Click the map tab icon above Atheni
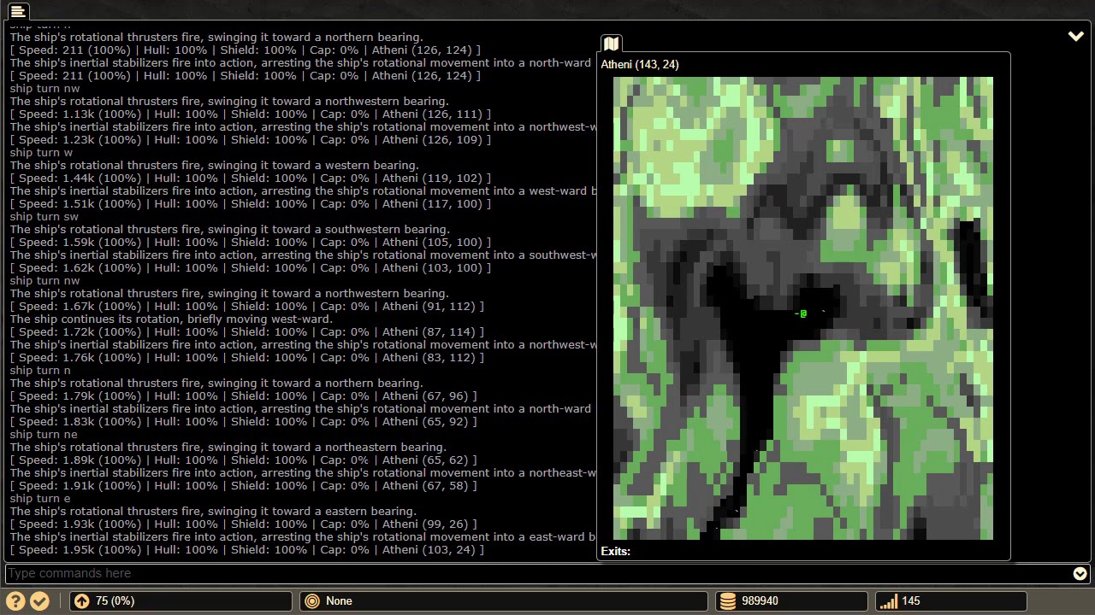1095x615 pixels. (x=611, y=44)
